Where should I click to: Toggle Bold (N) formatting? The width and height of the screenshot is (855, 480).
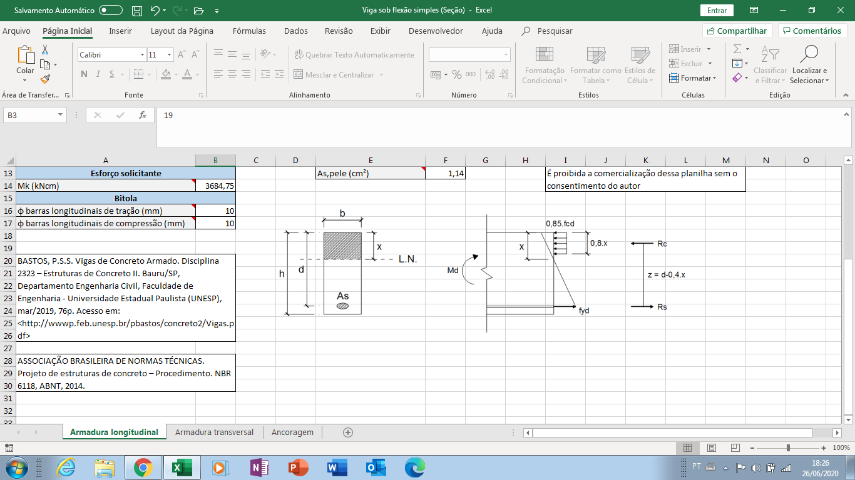(84, 74)
